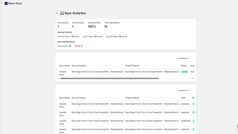Click Source Product header in history table
238x134 pixels.
point(79,98)
